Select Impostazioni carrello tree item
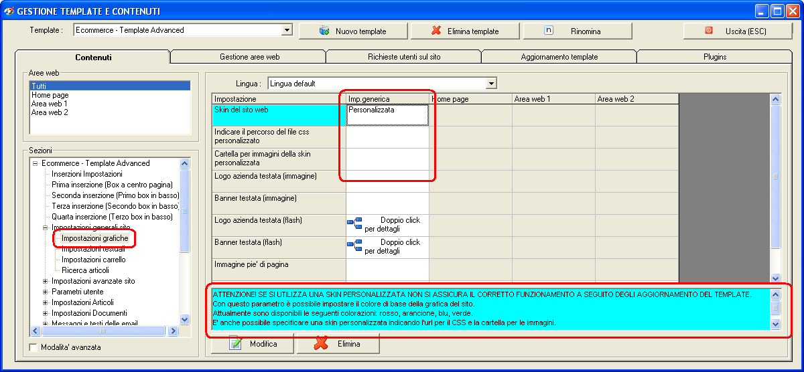Screen dimensions: 804x372 pos(93,260)
